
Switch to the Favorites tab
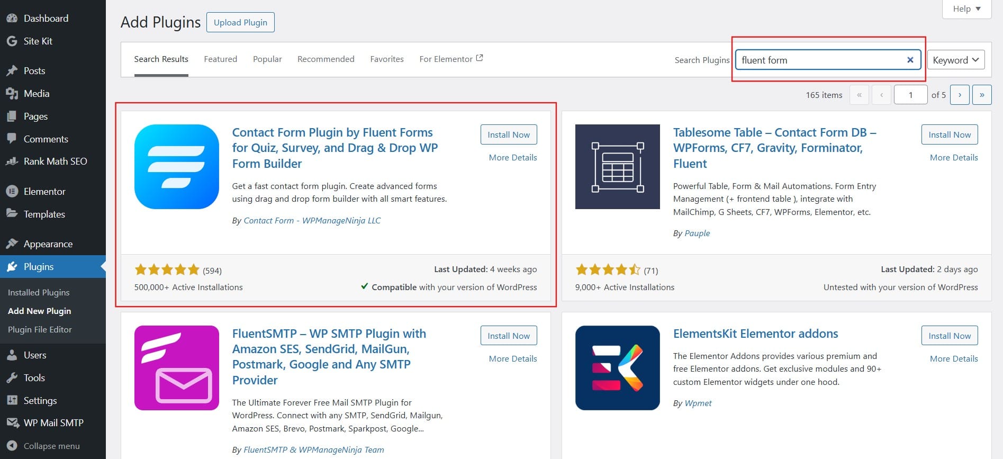click(387, 59)
